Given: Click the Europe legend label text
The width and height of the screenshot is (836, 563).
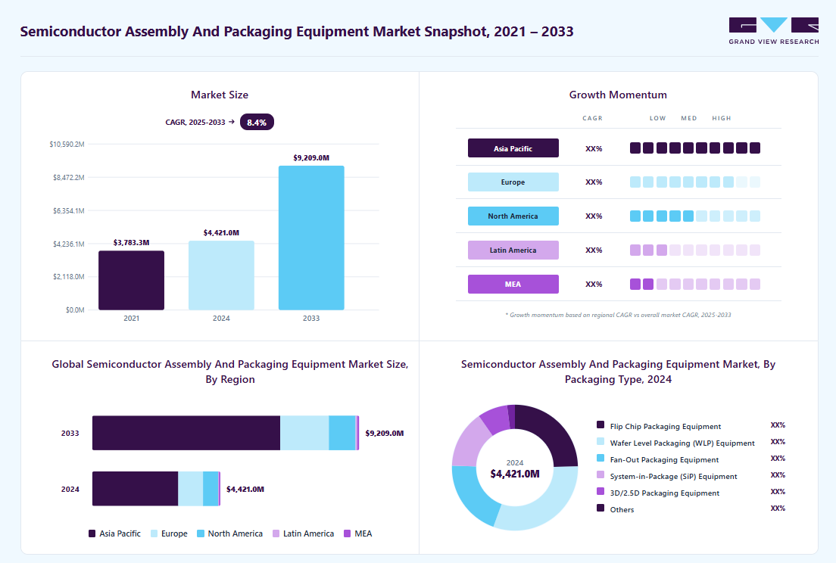Looking at the screenshot, I should click(x=174, y=533).
